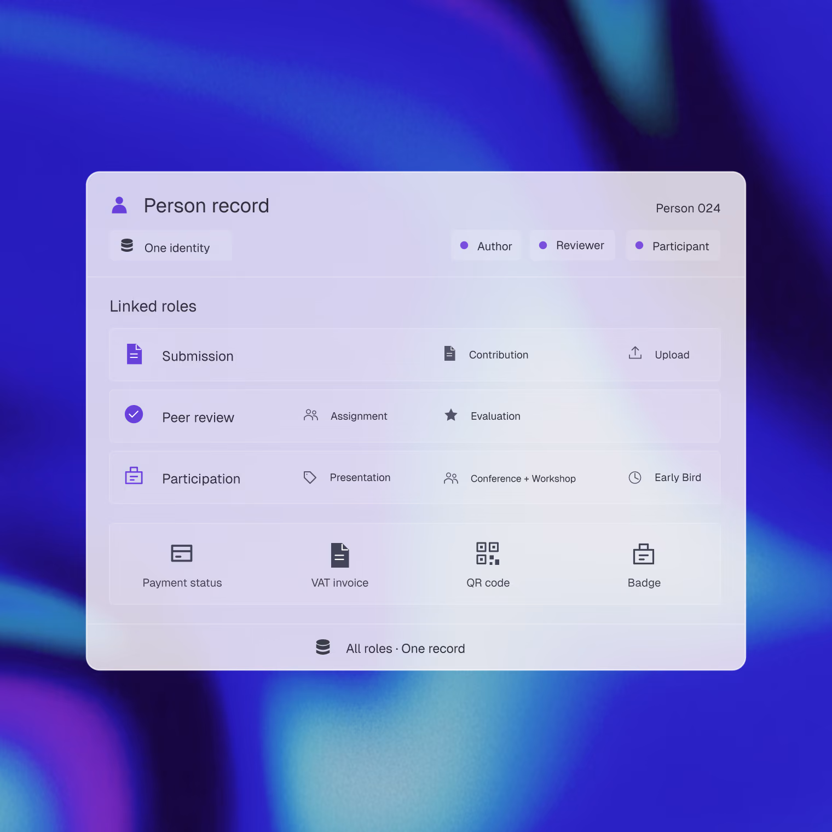Click the purple document icon in the Submission row

coord(134,354)
